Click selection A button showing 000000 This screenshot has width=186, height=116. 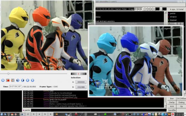click(x=81, y=82)
